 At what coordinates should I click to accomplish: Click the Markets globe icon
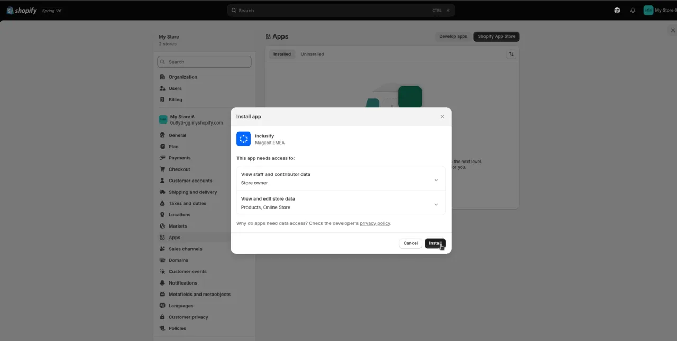163,226
